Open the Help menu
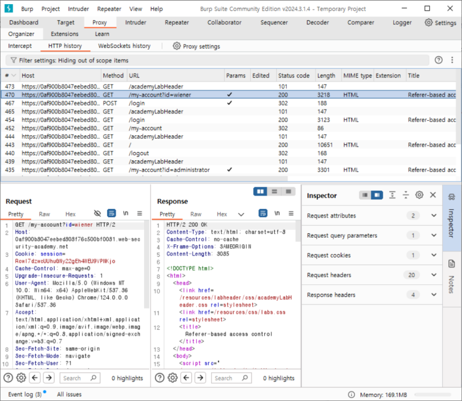This screenshot has height=401, width=462. [x=157, y=9]
